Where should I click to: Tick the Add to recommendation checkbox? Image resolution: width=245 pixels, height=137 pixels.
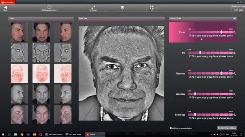tap(171, 128)
